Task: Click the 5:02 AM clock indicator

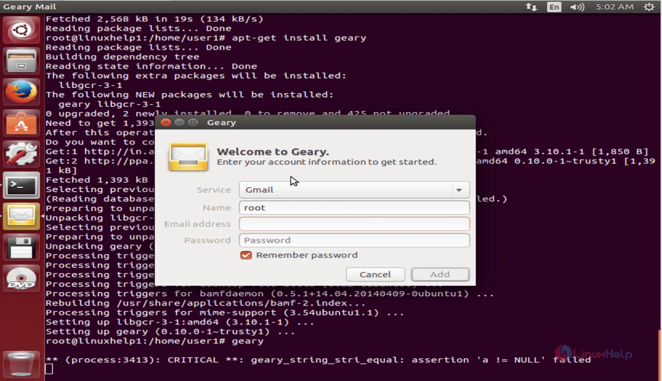Action: click(614, 7)
